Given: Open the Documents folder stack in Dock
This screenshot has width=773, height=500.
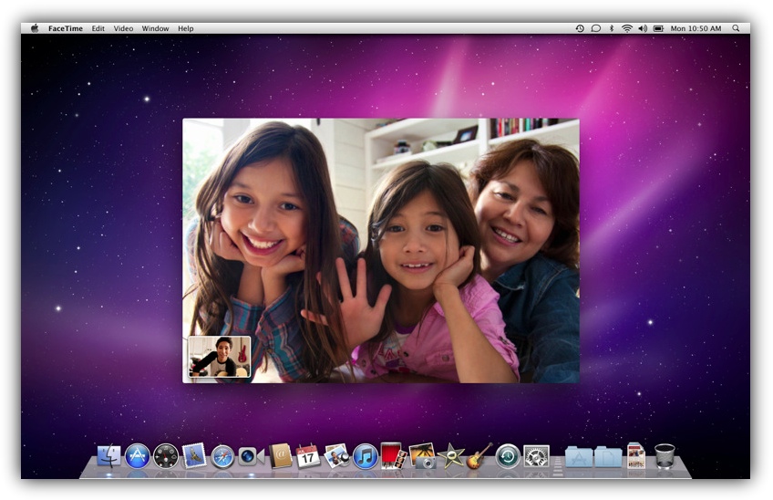Looking at the screenshot, I should [x=608, y=456].
